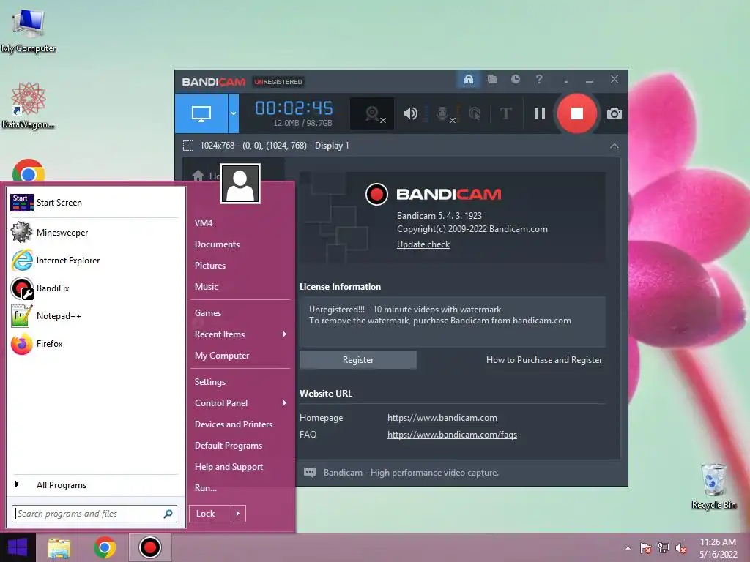Open Help and Support
750x562 pixels.
click(229, 467)
